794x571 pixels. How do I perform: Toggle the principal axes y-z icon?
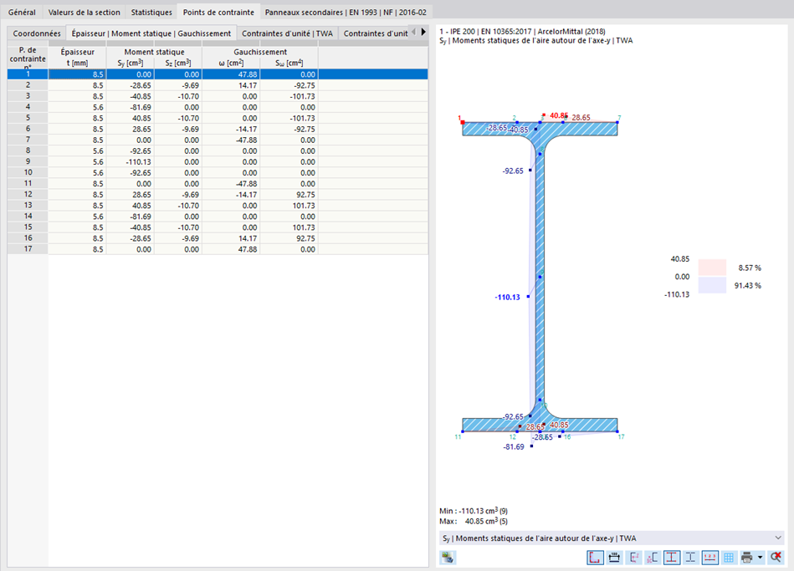pos(633,558)
